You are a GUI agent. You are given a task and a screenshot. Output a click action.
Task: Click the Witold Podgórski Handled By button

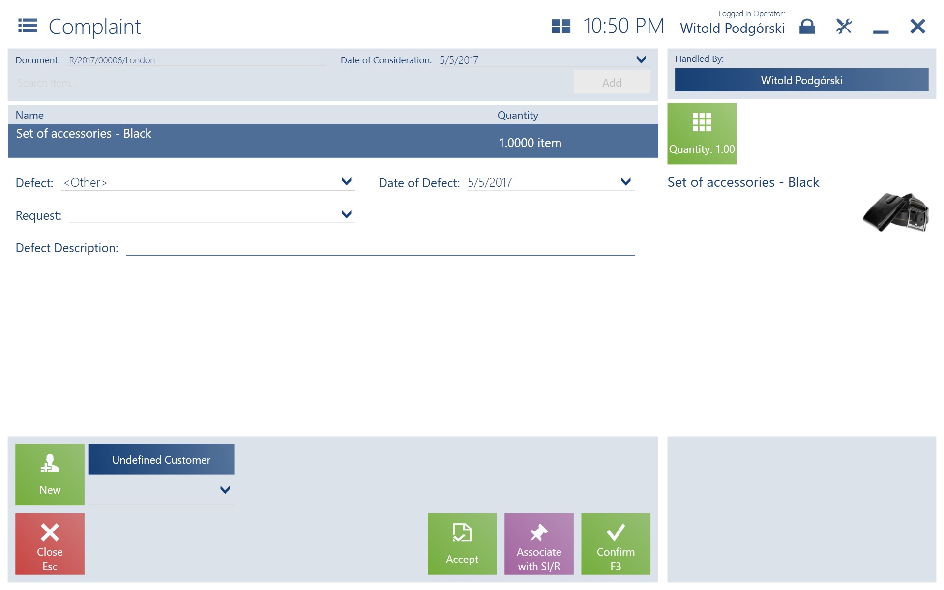(x=801, y=80)
